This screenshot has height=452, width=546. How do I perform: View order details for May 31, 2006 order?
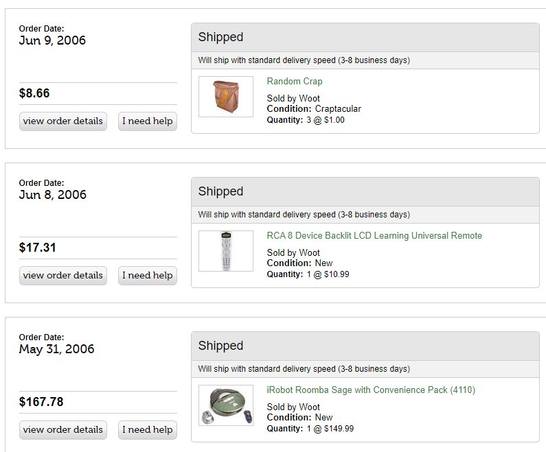click(63, 430)
